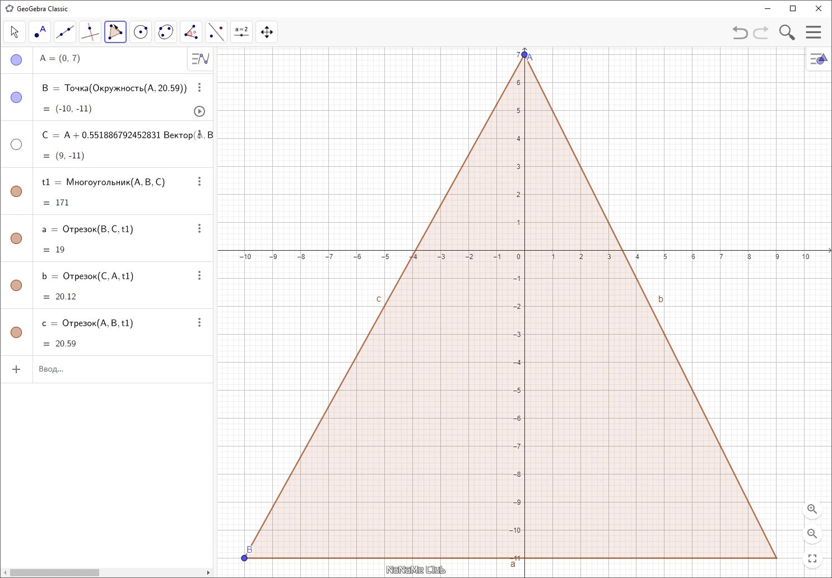Select the Move Graphics View tool
Image resolution: width=832 pixels, height=578 pixels.
(267, 32)
